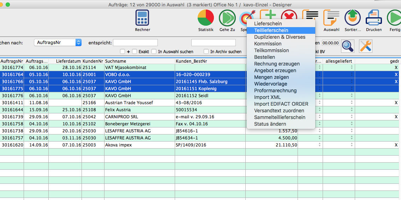The height and width of the screenshot is (200, 401).
Task: Select Versandtext zuordnen menu entry
Action: point(281,111)
